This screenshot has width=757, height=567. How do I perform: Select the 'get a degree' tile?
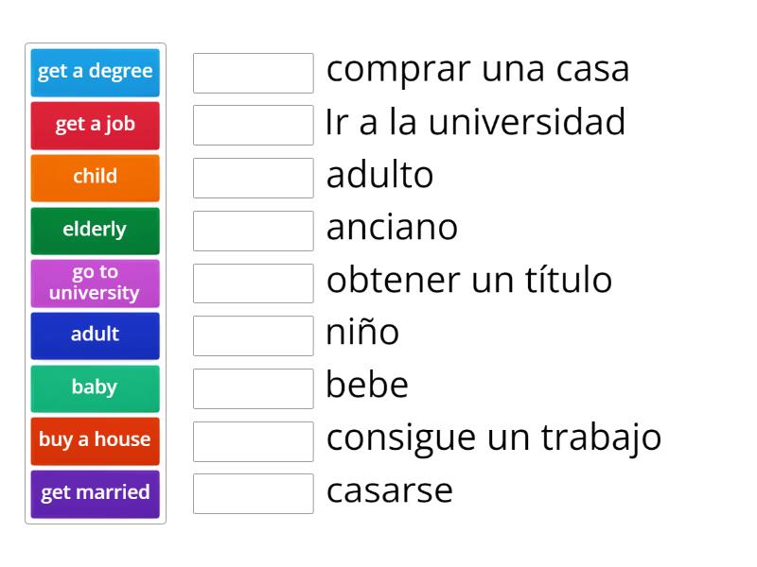(95, 73)
